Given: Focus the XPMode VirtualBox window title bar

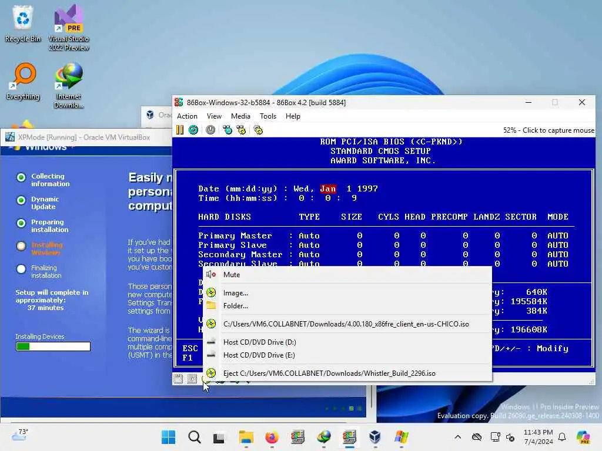Looking at the screenshot, I should click(x=86, y=137).
